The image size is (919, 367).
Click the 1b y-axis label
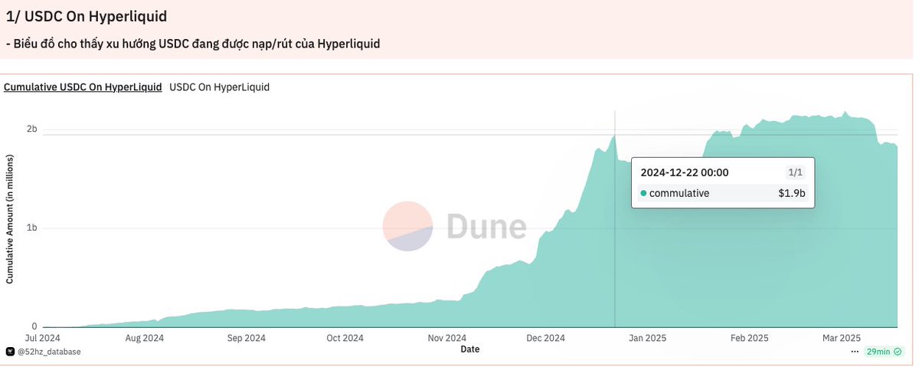[x=32, y=228]
